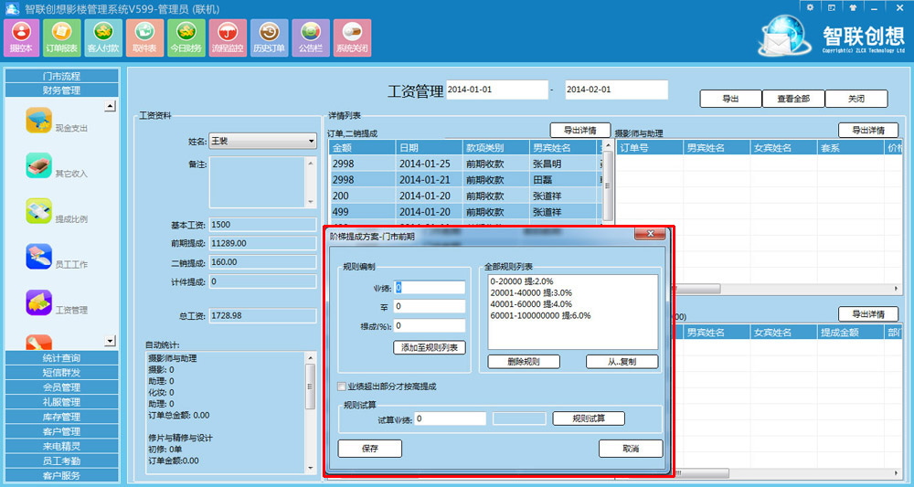
Task: Click the end date field 2014-02-01
Action: [x=616, y=90]
